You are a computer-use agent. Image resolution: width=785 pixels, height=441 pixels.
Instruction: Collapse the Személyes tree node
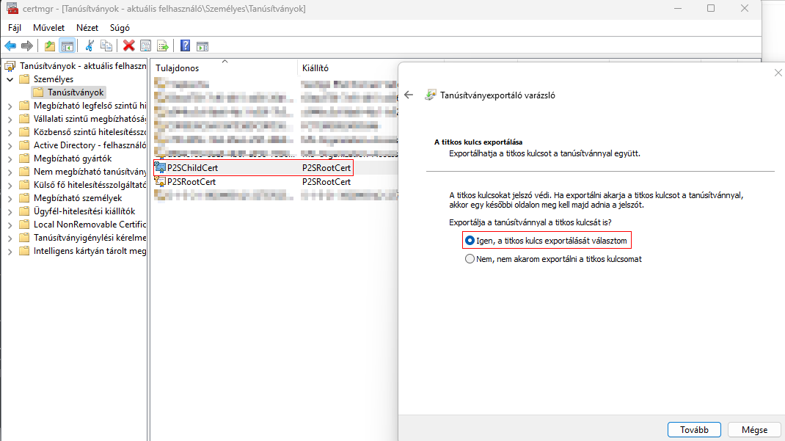click(10, 79)
